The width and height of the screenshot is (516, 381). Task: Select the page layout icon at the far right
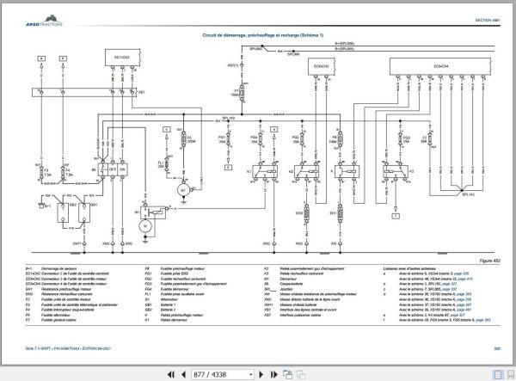(x=511, y=374)
